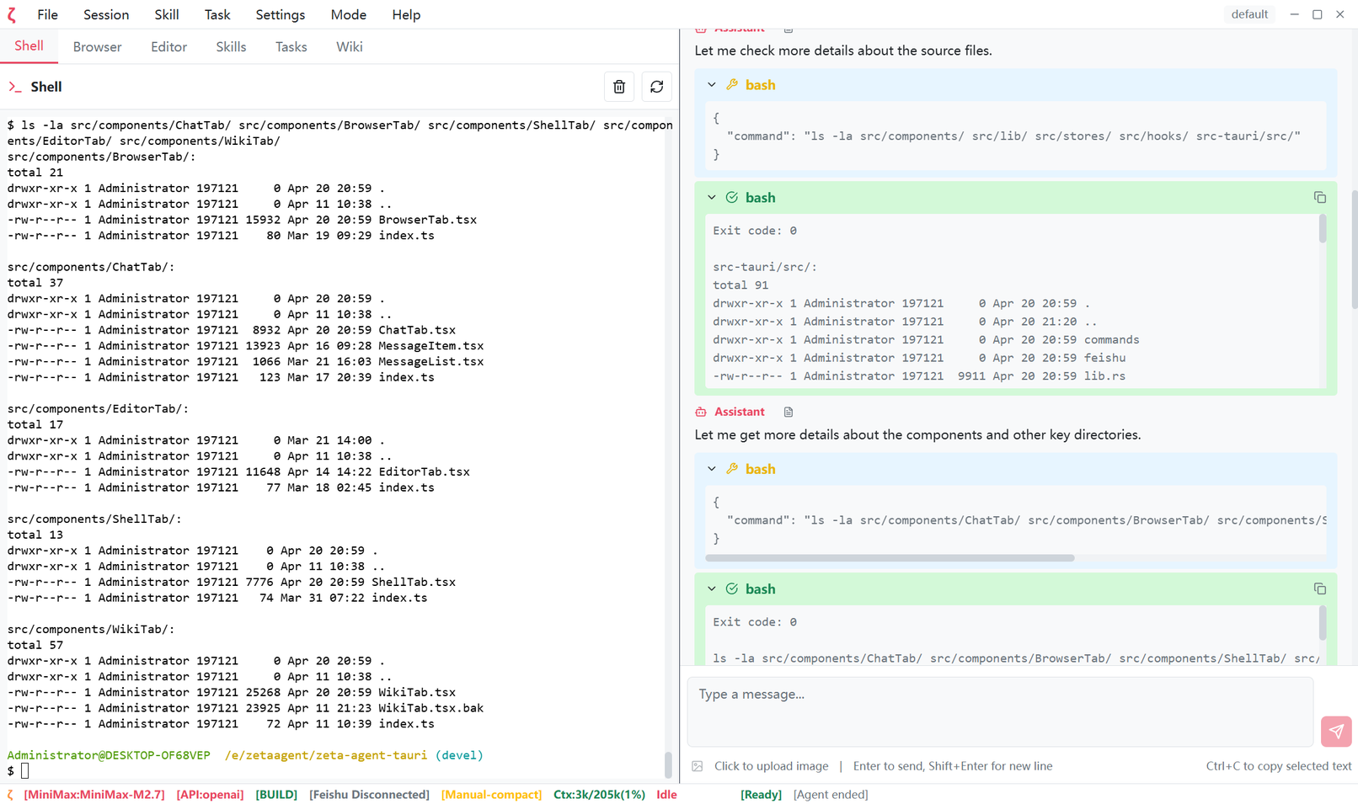Click the app logo in the status bar

11,795
